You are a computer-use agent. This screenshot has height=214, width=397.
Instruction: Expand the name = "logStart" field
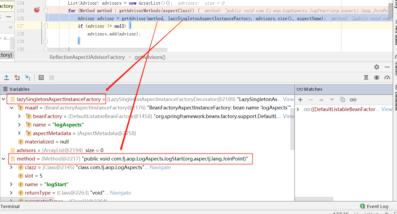11,184
